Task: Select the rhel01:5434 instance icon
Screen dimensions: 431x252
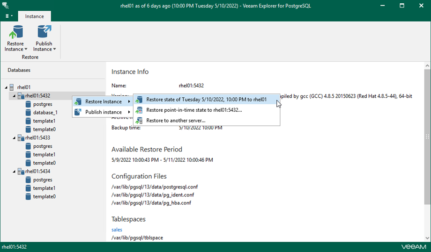Action: [21, 172]
